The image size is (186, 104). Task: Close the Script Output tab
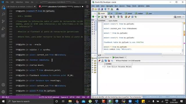click(110, 57)
